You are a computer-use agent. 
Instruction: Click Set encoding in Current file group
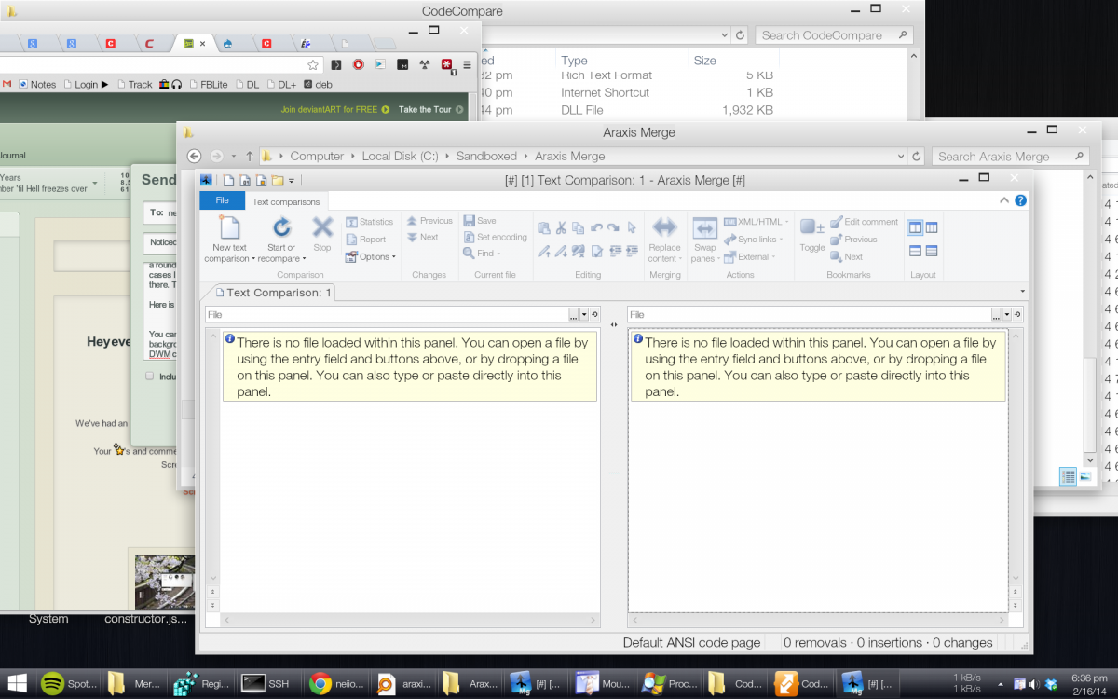[496, 238]
